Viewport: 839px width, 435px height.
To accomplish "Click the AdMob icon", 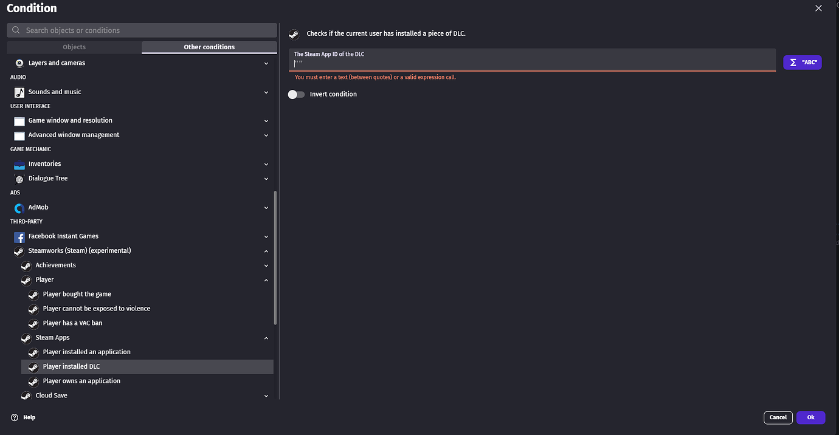I will pyautogui.click(x=19, y=207).
